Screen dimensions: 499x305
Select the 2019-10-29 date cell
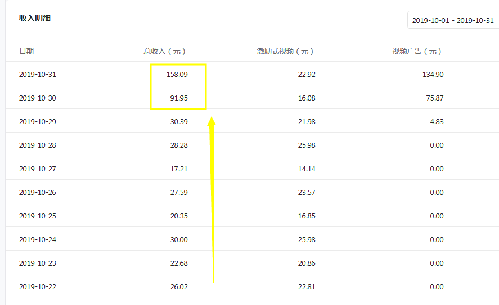click(x=38, y=122)
